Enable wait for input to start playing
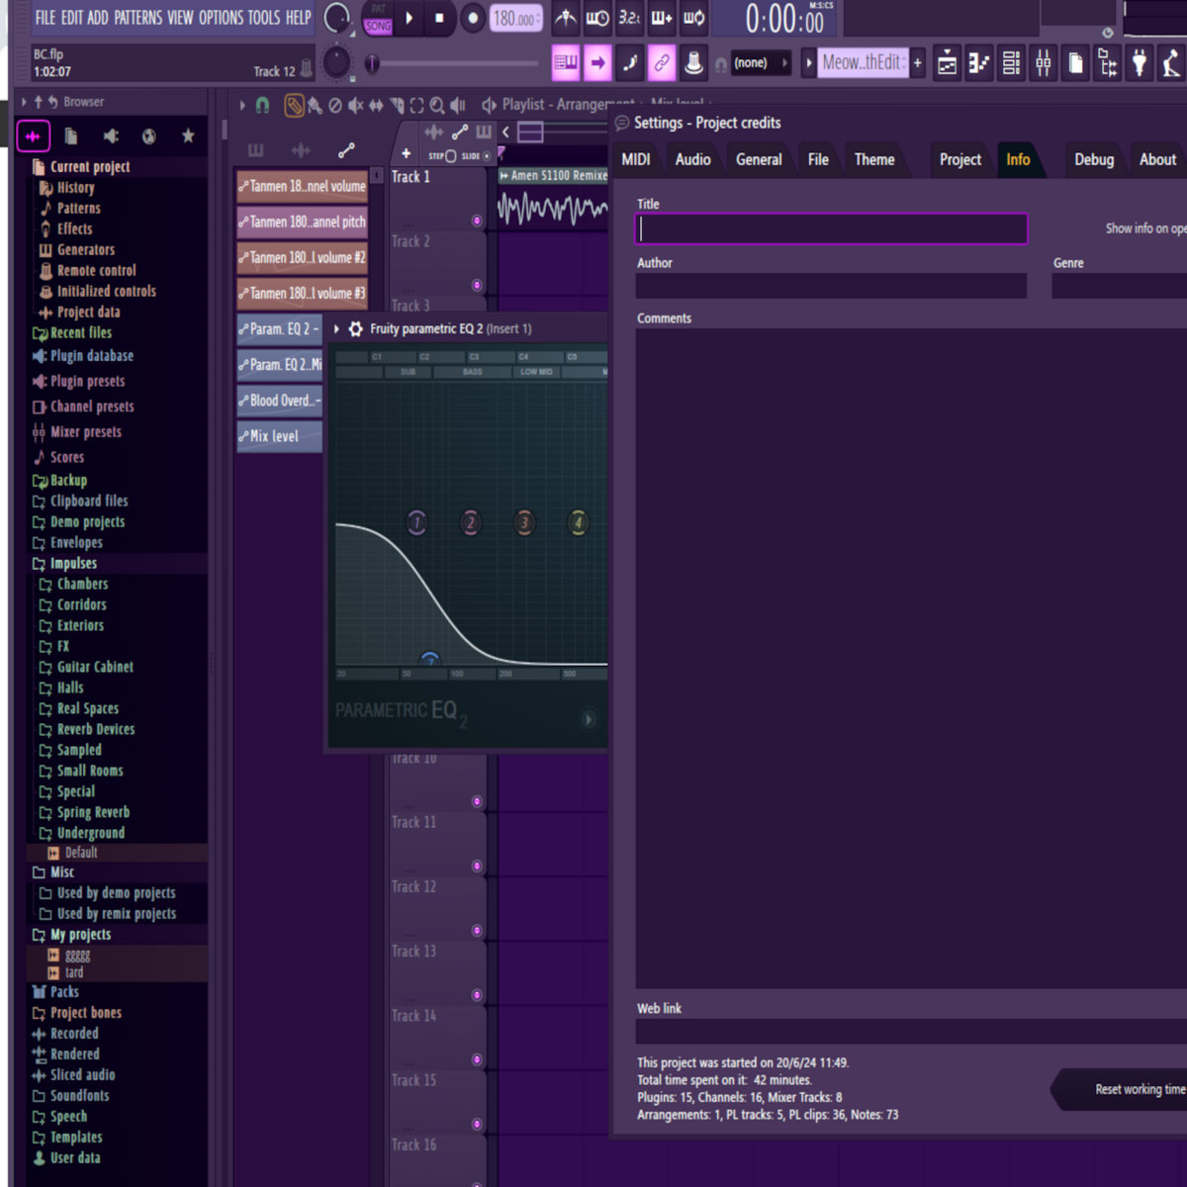This screenshot has width=1187, height=1187. click(x=597, y=18)
